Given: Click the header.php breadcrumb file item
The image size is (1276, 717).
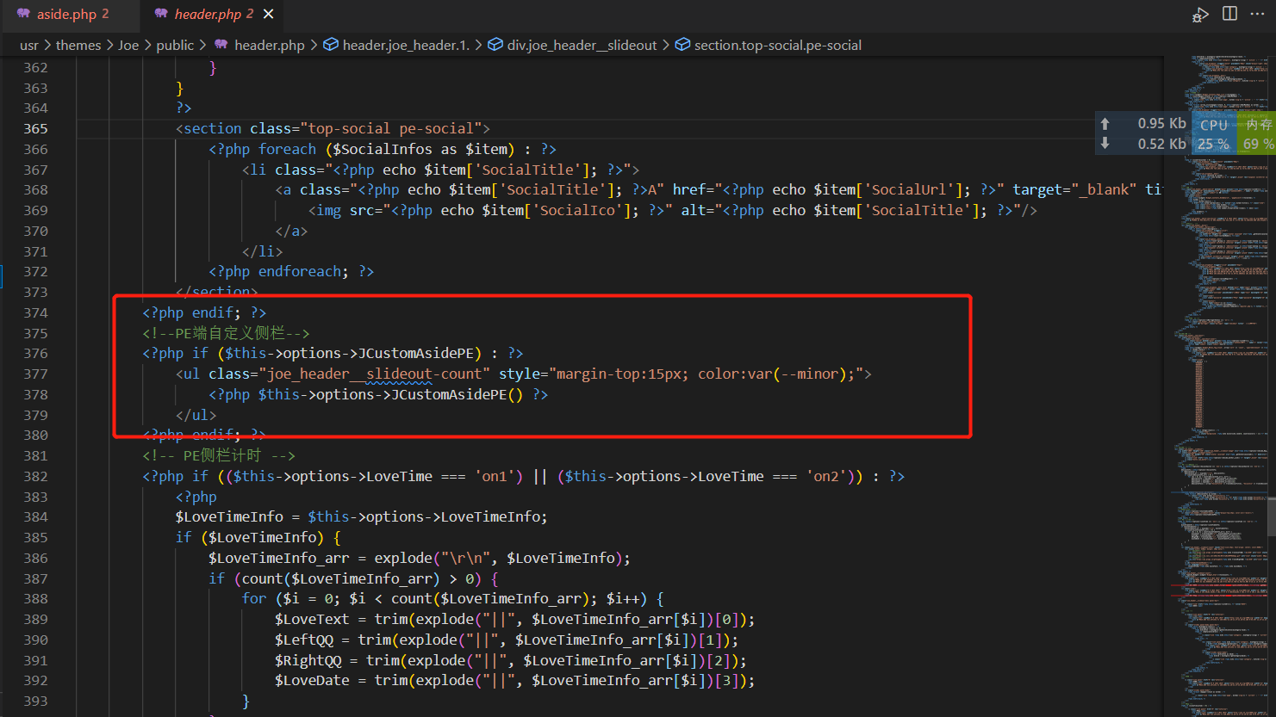Looking at the screenshot, I should click(x=269, y=45).
